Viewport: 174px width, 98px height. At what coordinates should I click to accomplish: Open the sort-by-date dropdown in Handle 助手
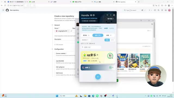coord(86,40)
